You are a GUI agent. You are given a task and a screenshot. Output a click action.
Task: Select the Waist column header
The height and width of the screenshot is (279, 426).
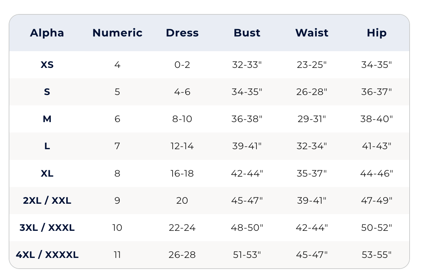(x=312, y=33)
